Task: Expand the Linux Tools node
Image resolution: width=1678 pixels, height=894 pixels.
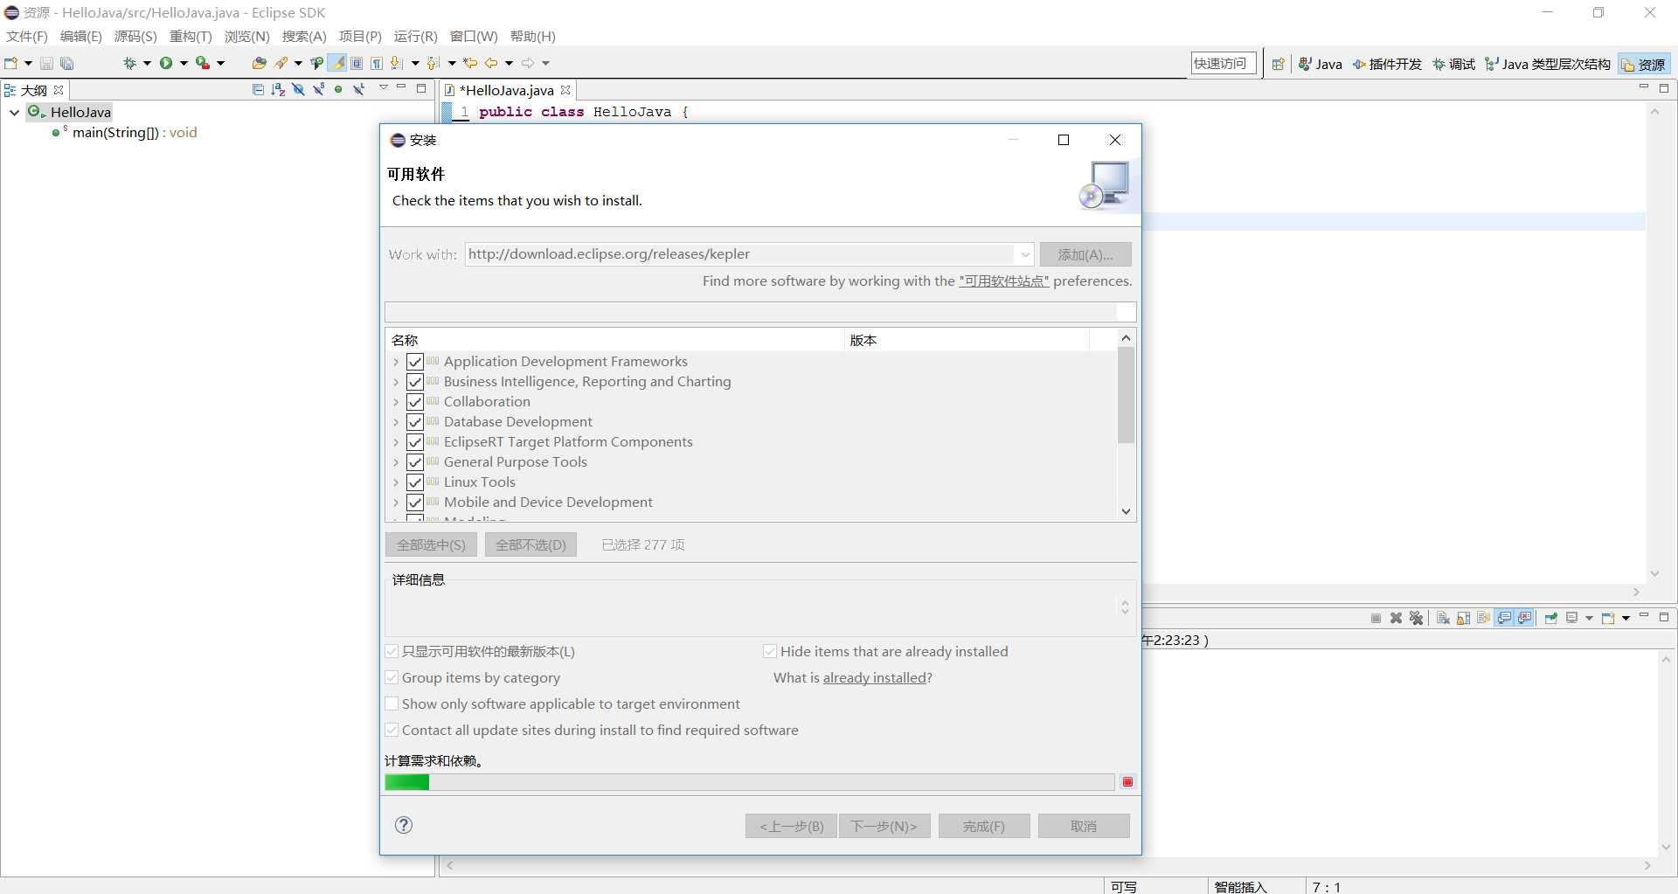Action: (396, 482)
